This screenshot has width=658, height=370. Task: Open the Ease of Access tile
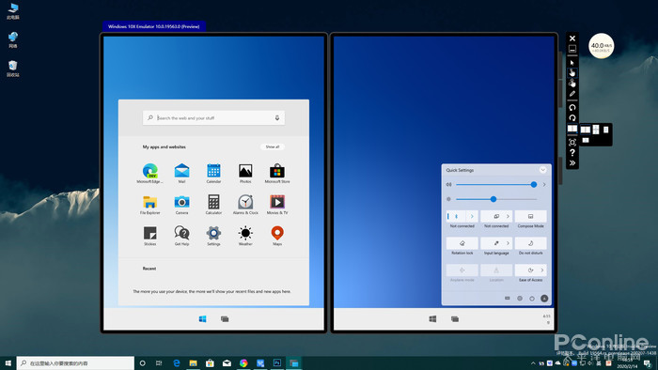pos(530,270)
